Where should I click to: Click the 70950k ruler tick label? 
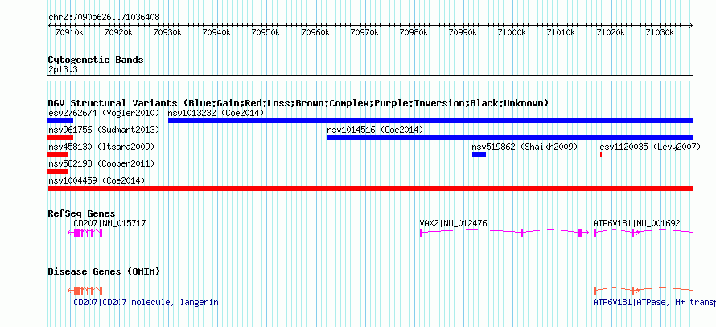[266, 32]
